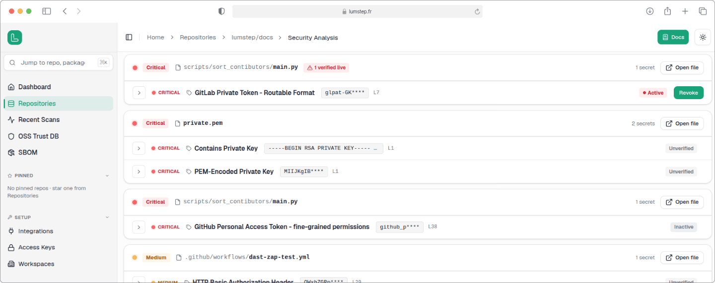
Task: Click the file icon next to dast-zap-test.yml
Action: coord(179,257)
